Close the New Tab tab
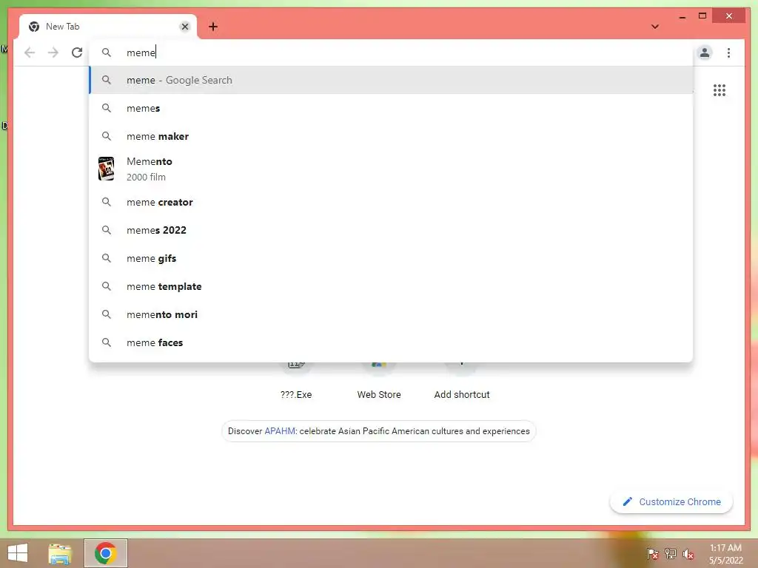The height and width of the screenshot is (568, 758). pos(184,27)
